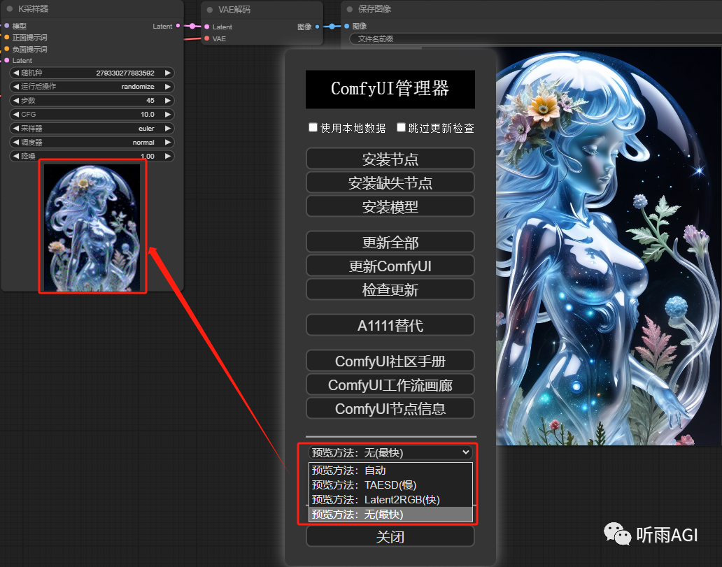This screenshot has height=567, width=722.
Task: Open the A1111替代 button
Action: (x=390, y=325)
